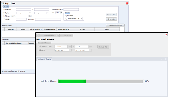Click the browse button after the 3112 field
The image size is (169, 98).
pyautogui.click(x=90, y=47)
